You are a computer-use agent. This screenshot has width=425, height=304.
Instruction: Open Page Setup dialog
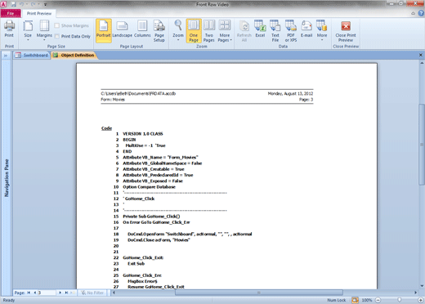click(159, 31)
